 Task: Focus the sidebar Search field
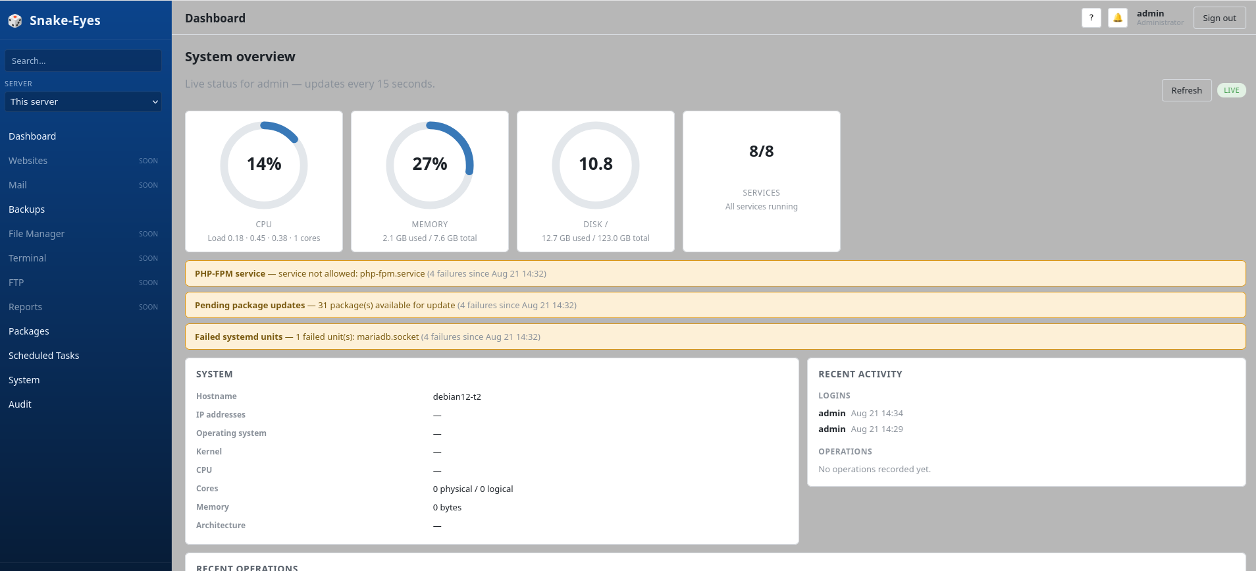(83, 61)
